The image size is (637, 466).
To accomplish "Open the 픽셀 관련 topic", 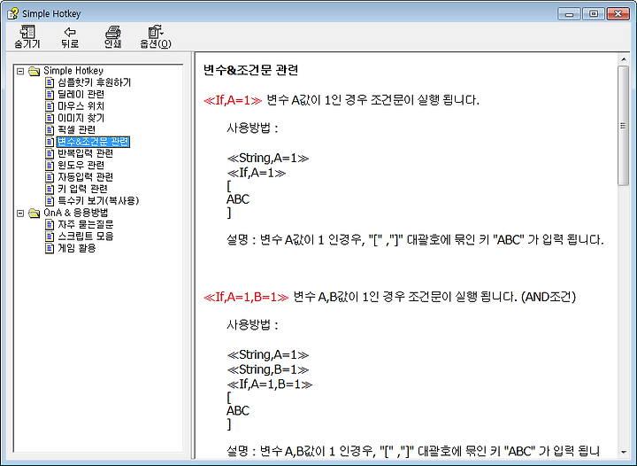I will [76, 129].
